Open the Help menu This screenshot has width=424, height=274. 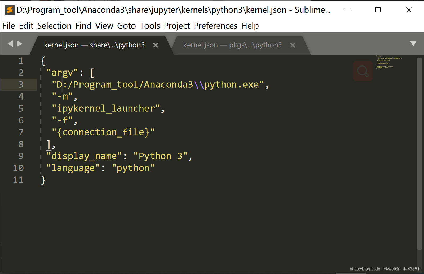tap(250, 26)
